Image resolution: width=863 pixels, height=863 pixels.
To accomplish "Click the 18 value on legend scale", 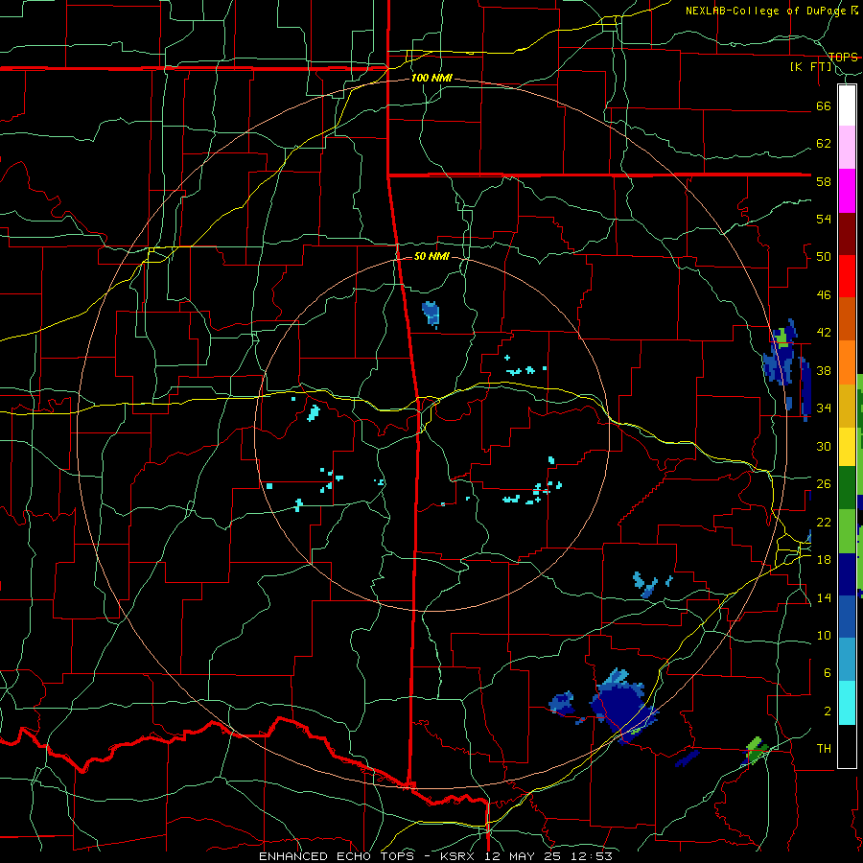I will coord(824,559).
